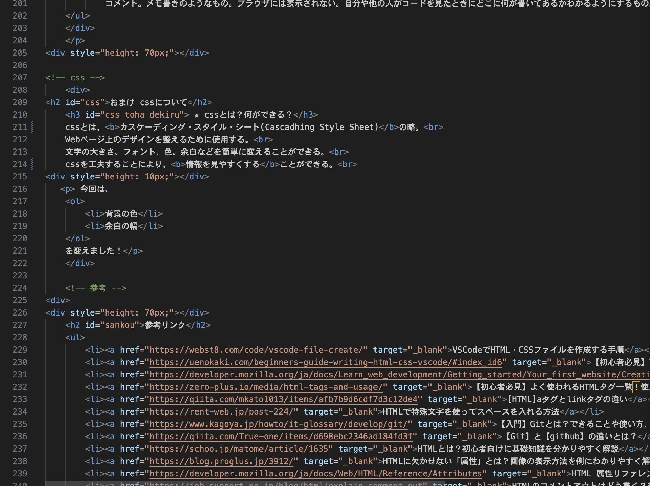Click the highlighted exclamation character on line 232

tap(636, 387)
